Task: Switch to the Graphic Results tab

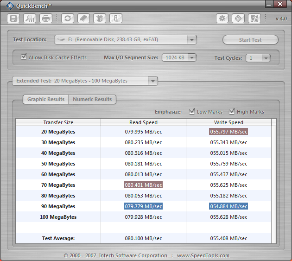Action: coord(45,99)
